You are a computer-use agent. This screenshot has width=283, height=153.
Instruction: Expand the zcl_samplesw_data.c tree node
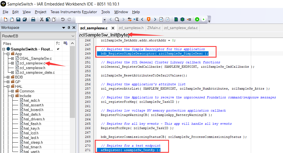tap(12, 72)
